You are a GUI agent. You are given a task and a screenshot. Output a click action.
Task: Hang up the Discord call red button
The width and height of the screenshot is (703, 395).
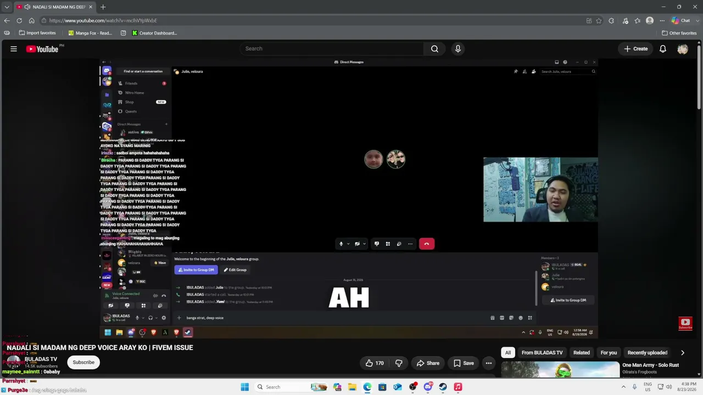(427, 244)
